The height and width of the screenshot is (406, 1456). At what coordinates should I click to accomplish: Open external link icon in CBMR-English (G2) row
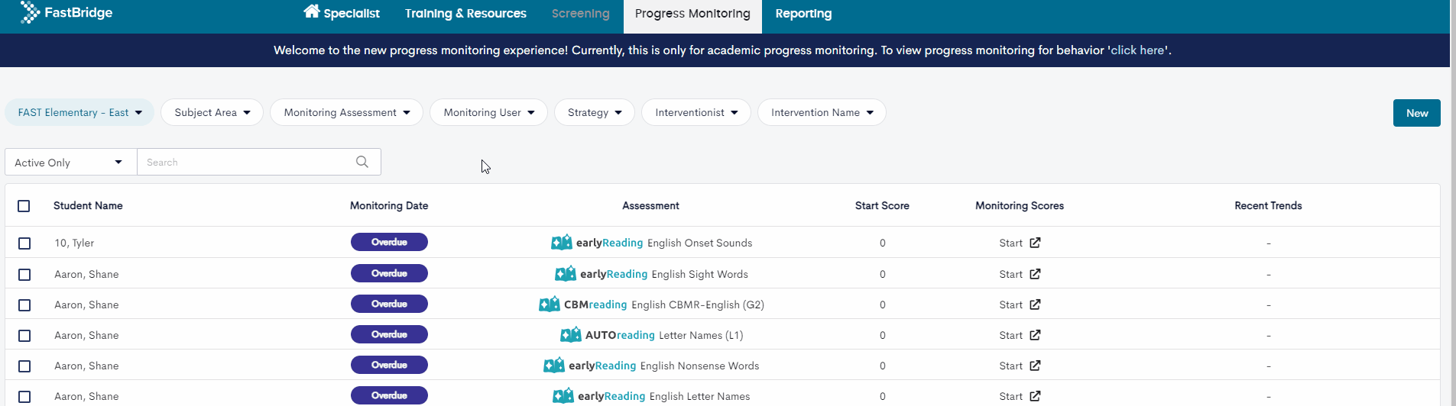(x=1035, y=304)
